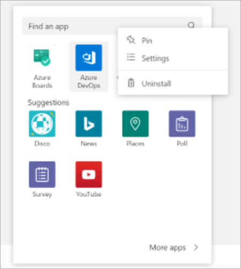The image size is (241, 269).
Task: Click the YouTube label
Action: (x=89, y=194)
